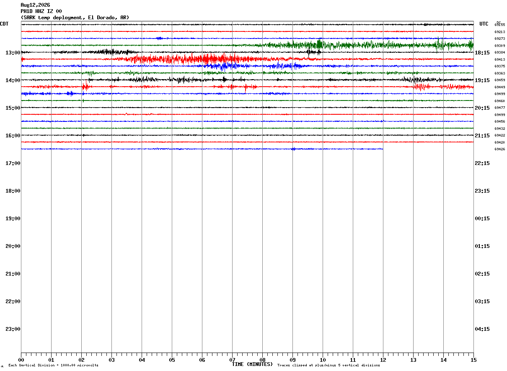Click the 18:15 UTC time label
The height and width of the screenshot is (371, 507).
[x=482, y=53]
